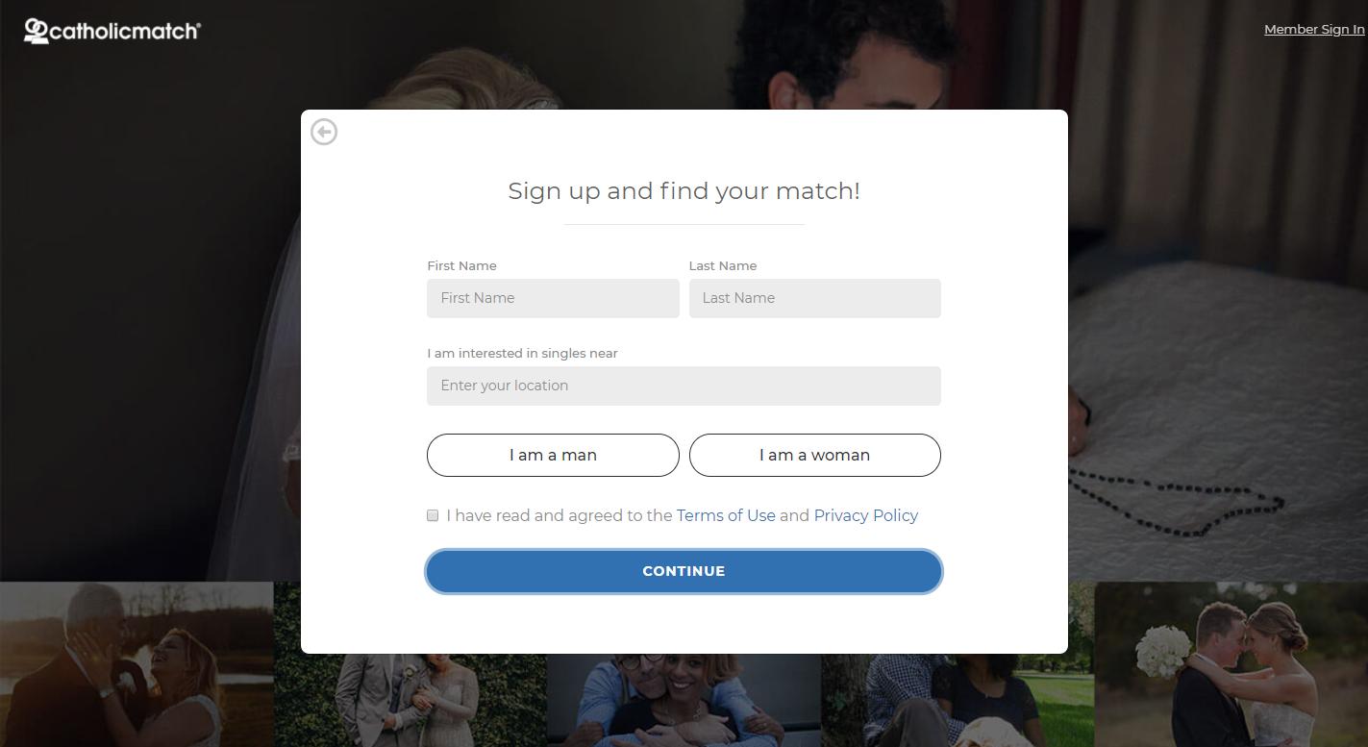The height and width of the screenshot is (747, 1368).
Task: Open the Privacy Policy link
Action: pos(865,515)
